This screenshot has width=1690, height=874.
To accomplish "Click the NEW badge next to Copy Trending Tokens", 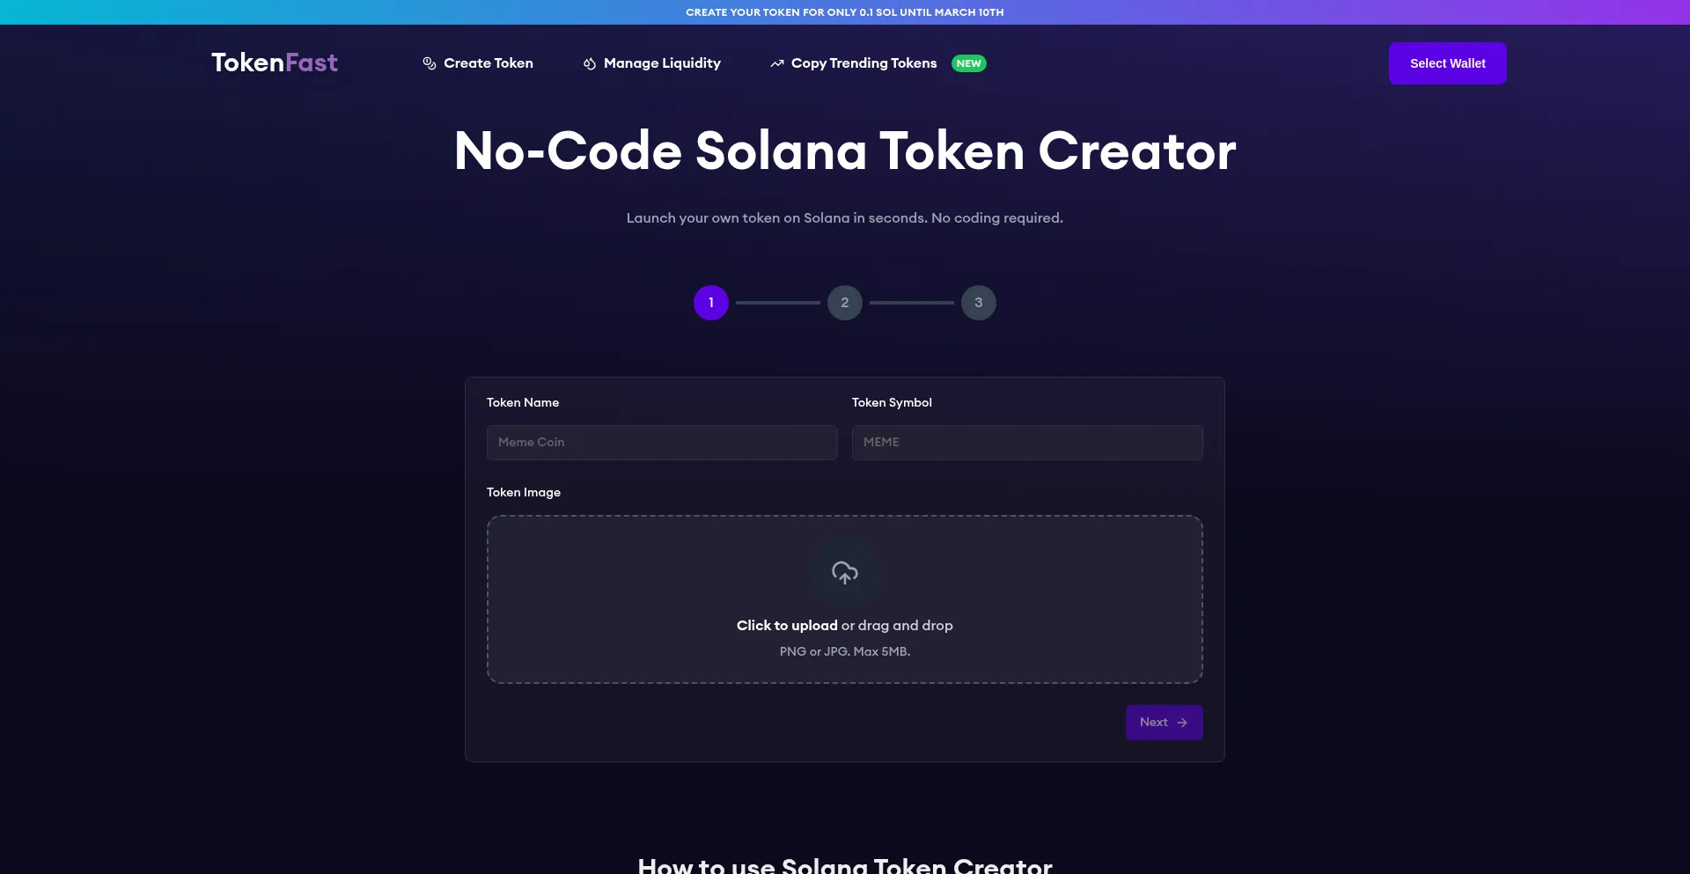I will tap(968, 62).
